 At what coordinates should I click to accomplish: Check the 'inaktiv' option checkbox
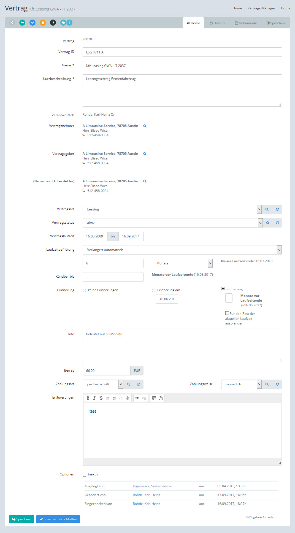tap(85, 475)
